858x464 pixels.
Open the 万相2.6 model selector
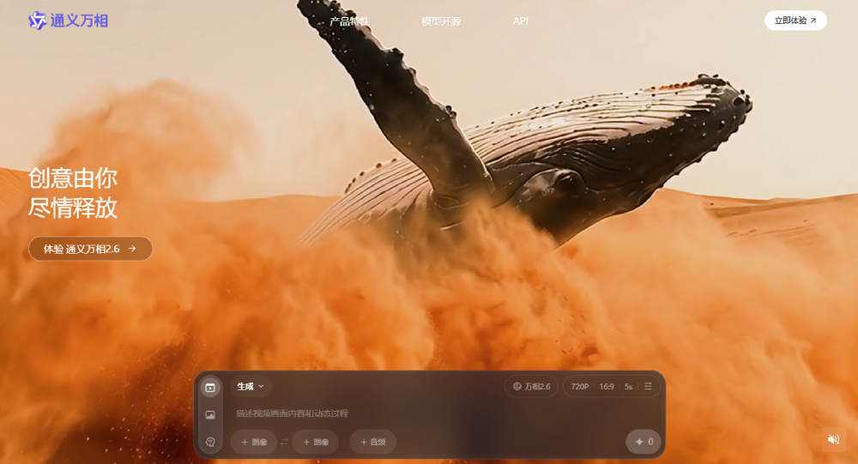point(531,387)
